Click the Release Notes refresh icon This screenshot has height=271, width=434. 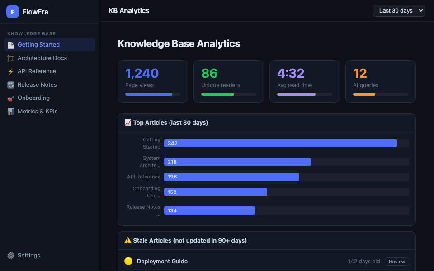tap(11, 85)
